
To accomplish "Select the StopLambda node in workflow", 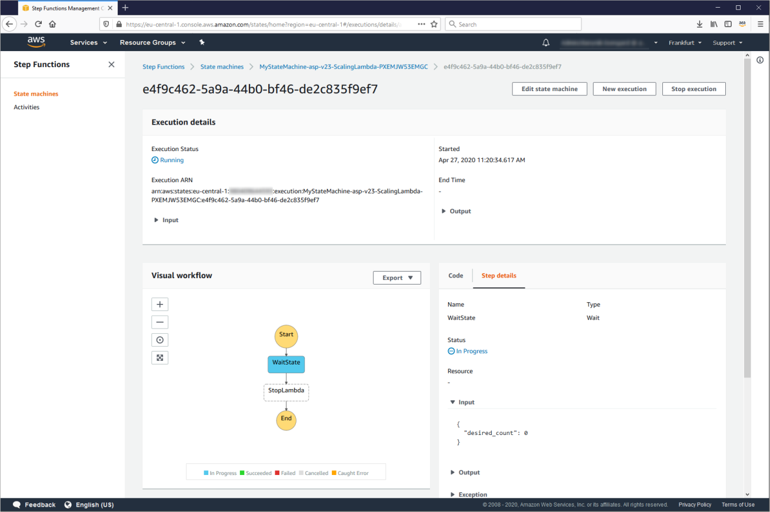I will click(x=286, y=392).
